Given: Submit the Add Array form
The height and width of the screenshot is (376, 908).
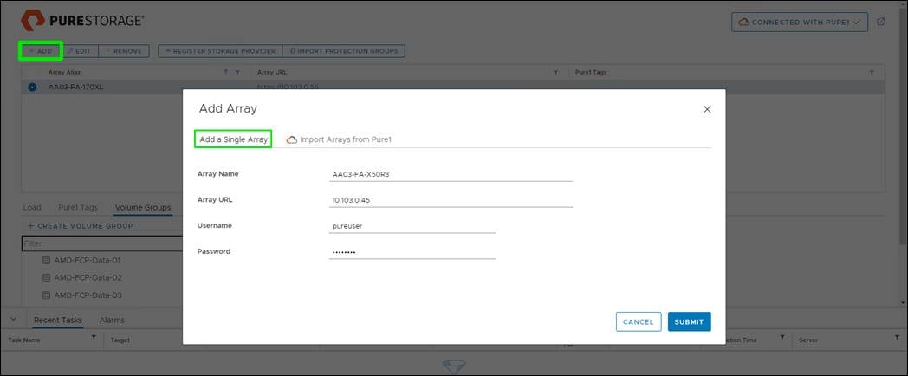Looking at the screenshot, I should pos(689,322).
